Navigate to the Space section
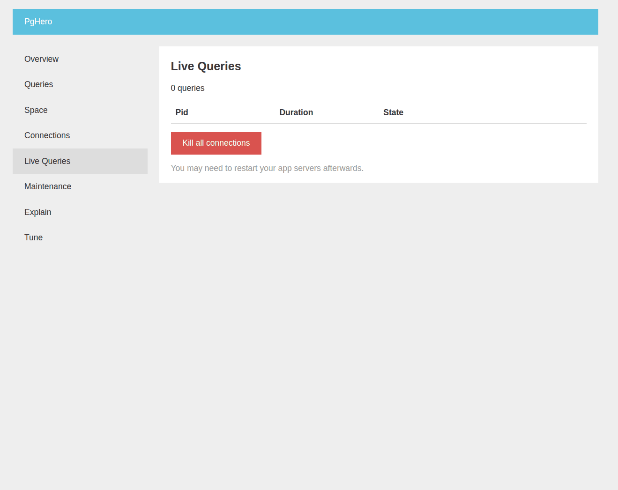The height and width of the screenshot is (490, 618). pos(36,110)
